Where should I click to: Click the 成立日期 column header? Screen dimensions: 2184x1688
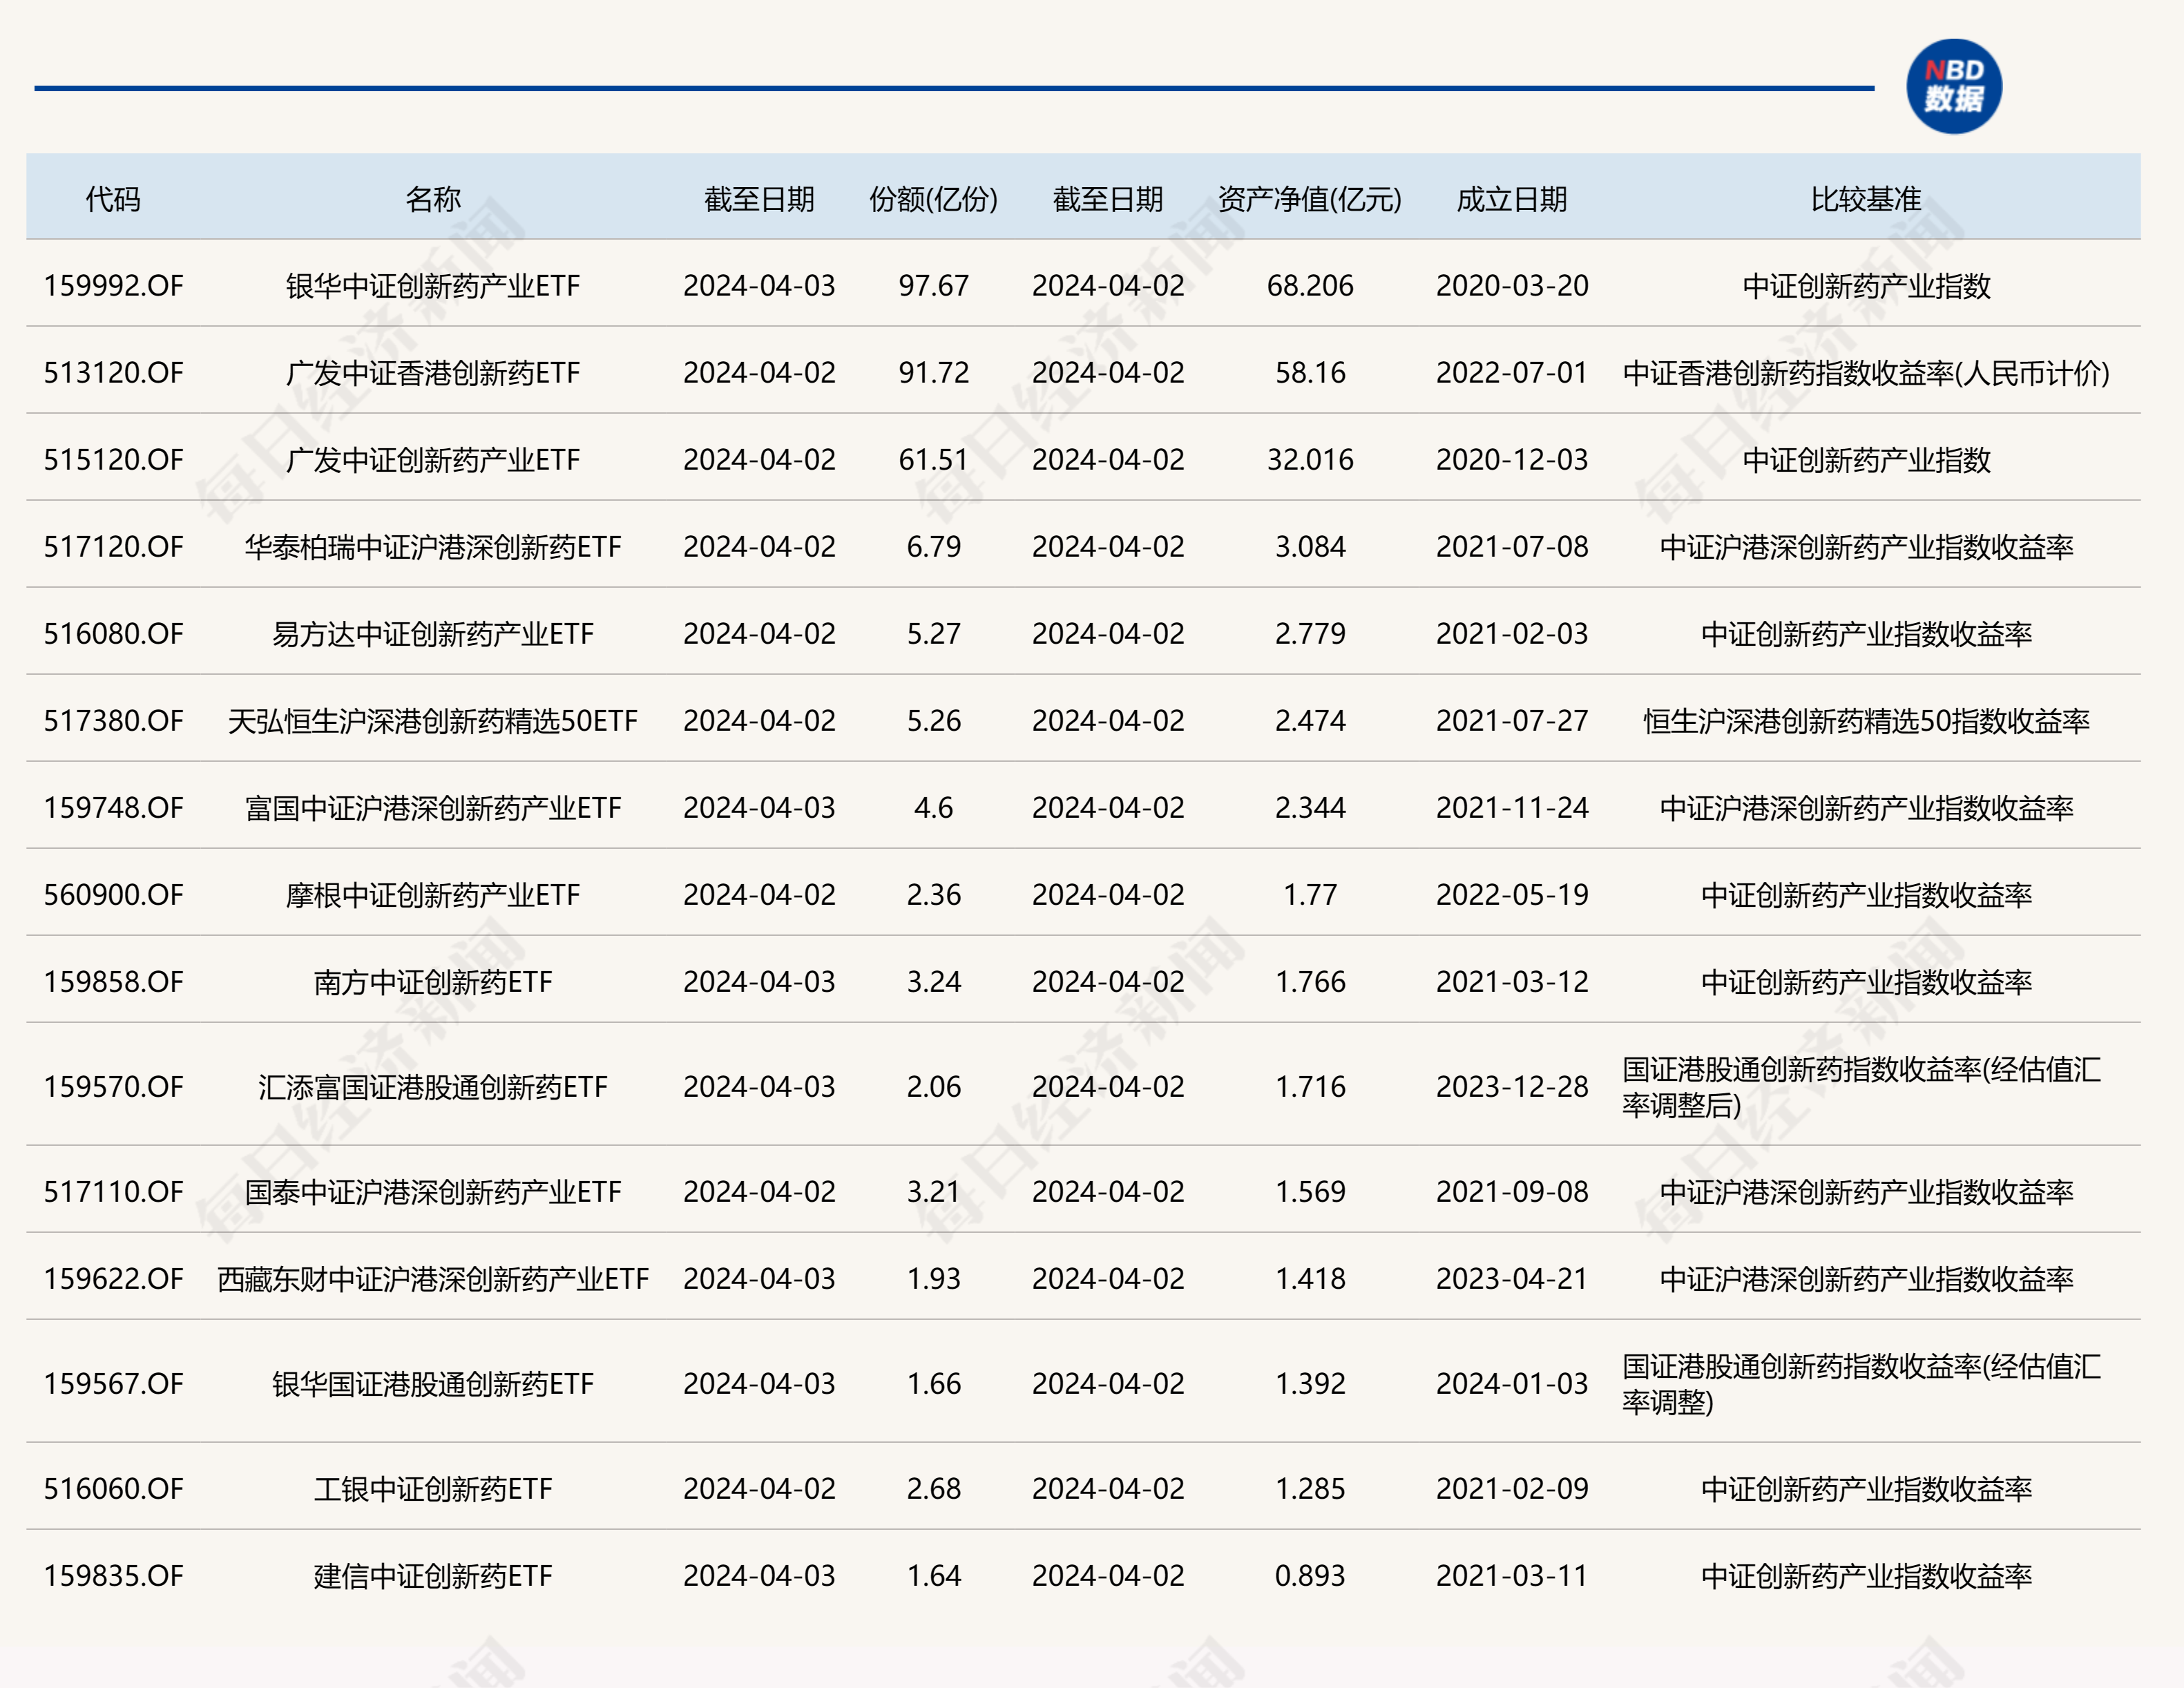[1511, 199]
